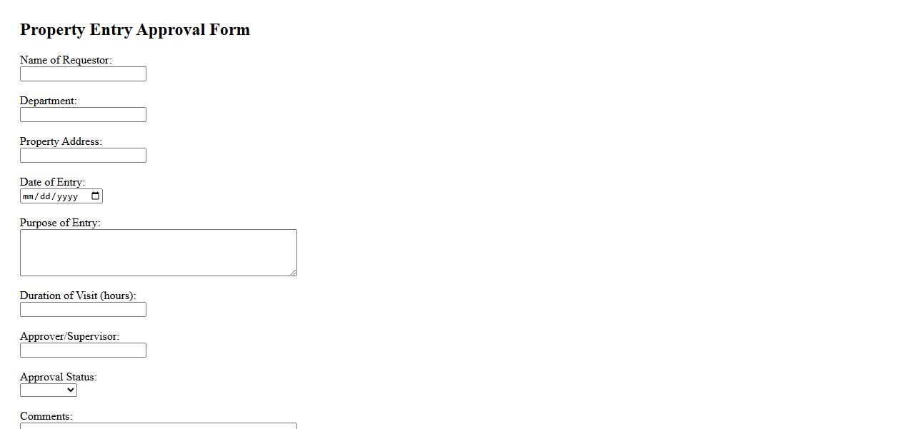Expand the Approval Status dropdown
913x429 pixels.
pos(49,390)
